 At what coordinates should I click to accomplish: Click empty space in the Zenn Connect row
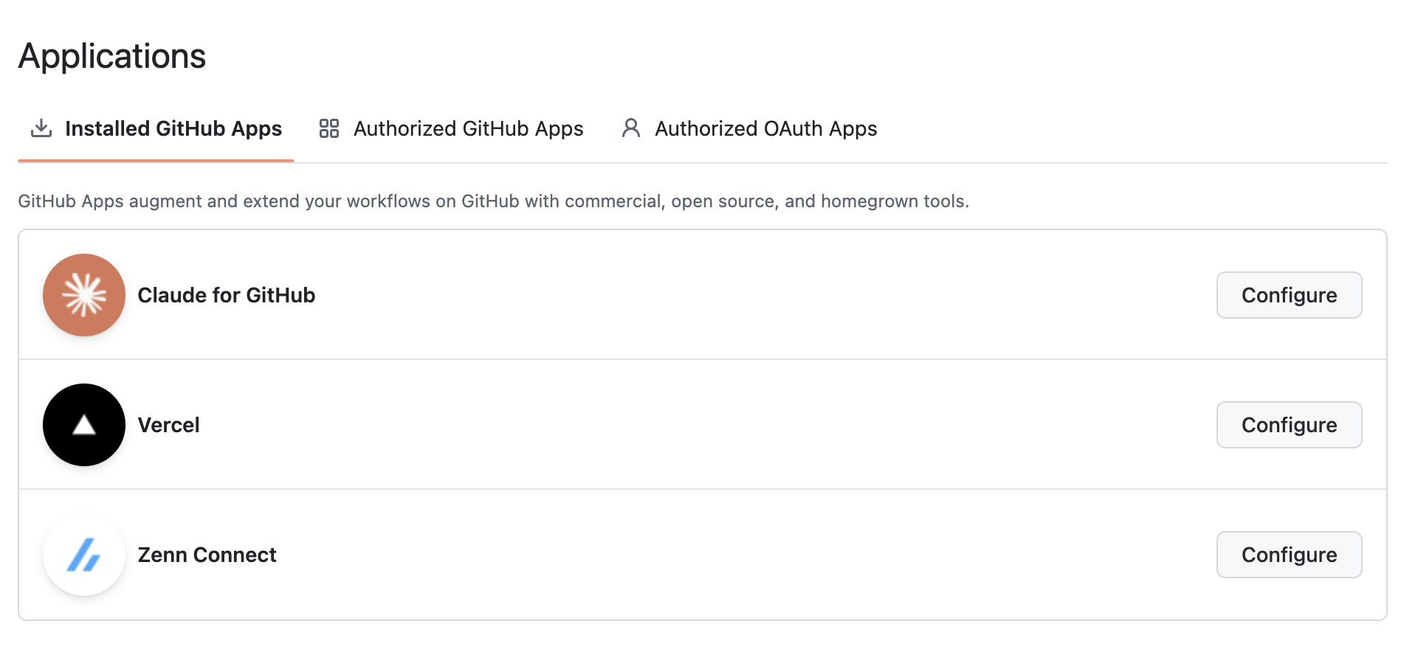coord(738,555)
